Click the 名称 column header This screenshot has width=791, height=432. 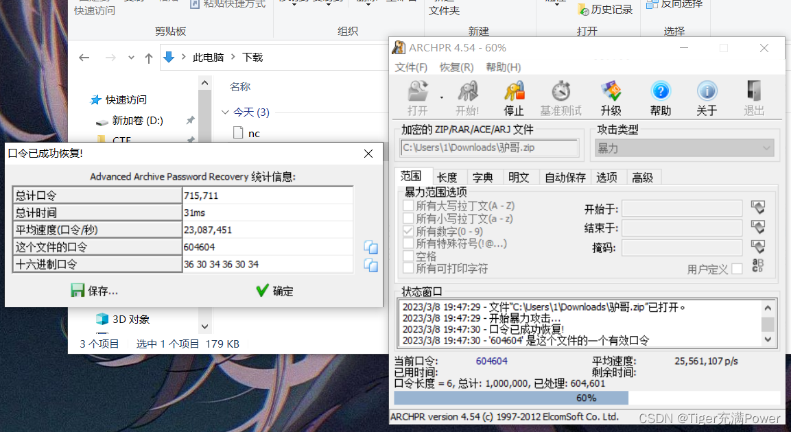(240, 86)
